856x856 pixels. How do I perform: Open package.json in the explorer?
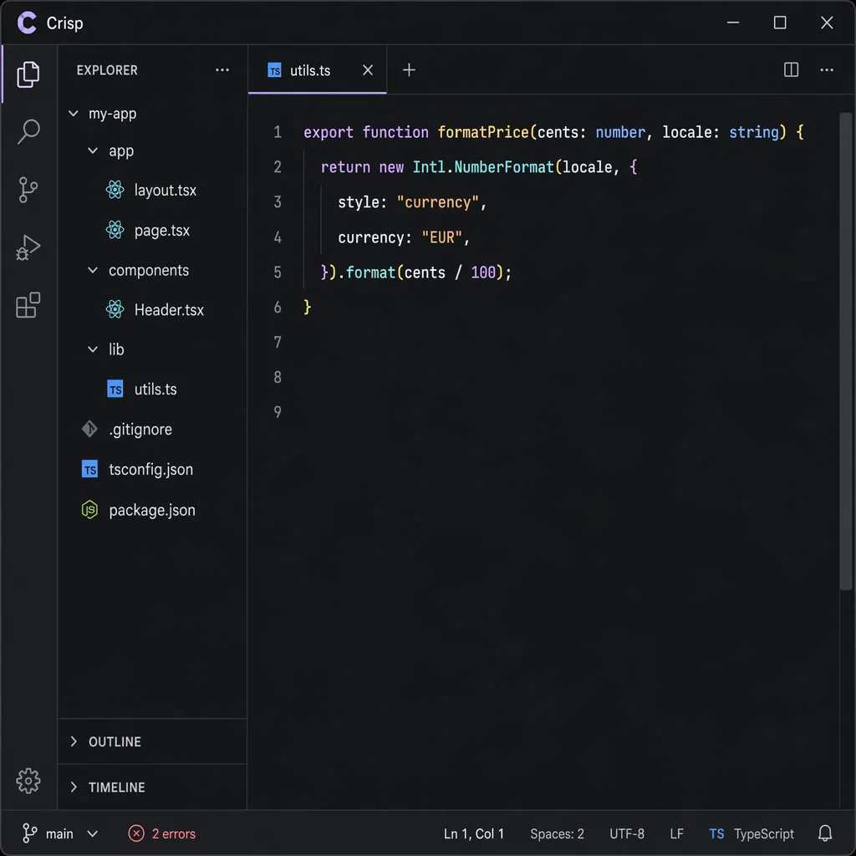tap(152, 509)
